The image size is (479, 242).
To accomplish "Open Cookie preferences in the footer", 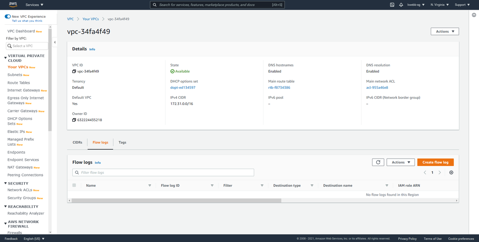I will click(461, 239).
